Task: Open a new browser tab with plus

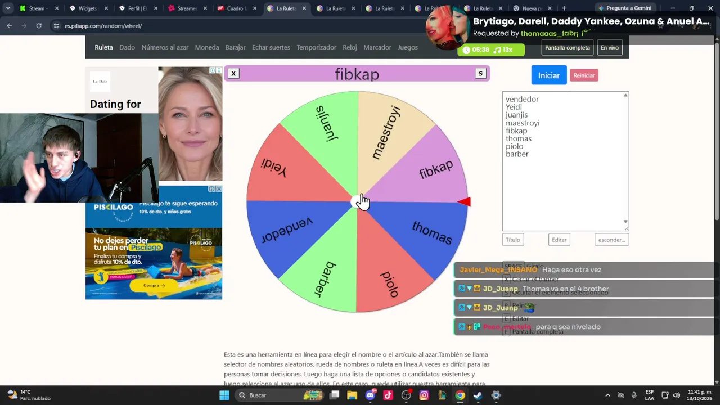Action: (564, 8)
